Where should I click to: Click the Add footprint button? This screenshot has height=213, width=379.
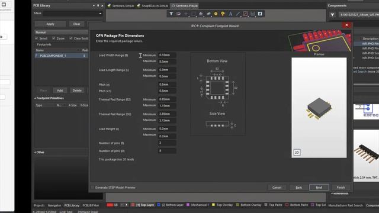[60, 91]
